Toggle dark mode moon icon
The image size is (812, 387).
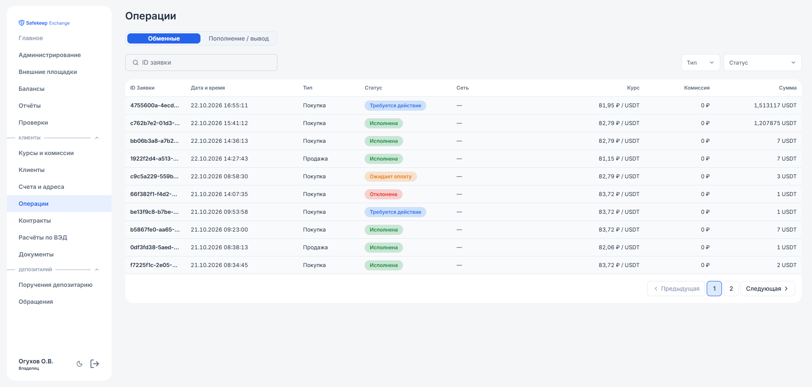pyautogui.click(x=80, y=364)
